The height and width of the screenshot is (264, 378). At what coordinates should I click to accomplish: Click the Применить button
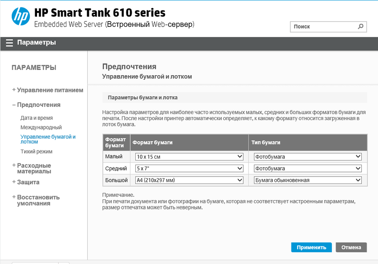click(x=311, y=247)
